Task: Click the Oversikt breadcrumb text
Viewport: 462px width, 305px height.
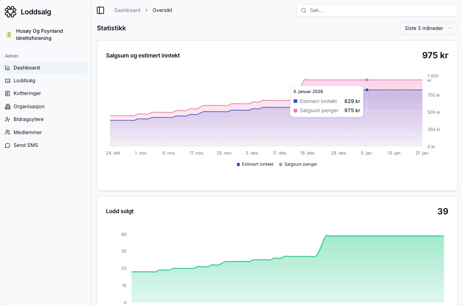Action: [x=162, y=10]
